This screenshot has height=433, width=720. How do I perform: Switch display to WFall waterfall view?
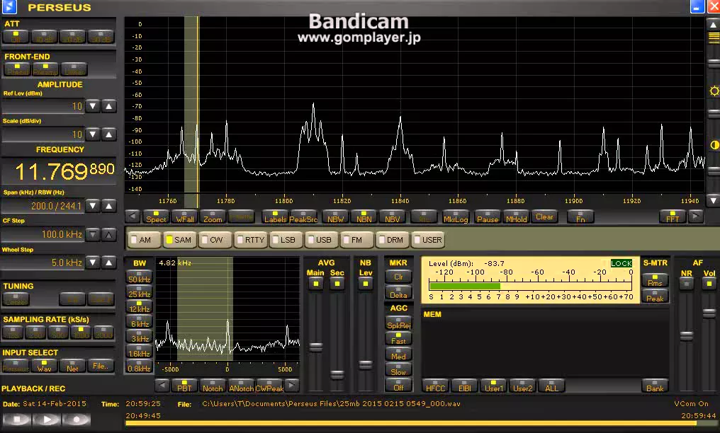click(x=184, y=216)
